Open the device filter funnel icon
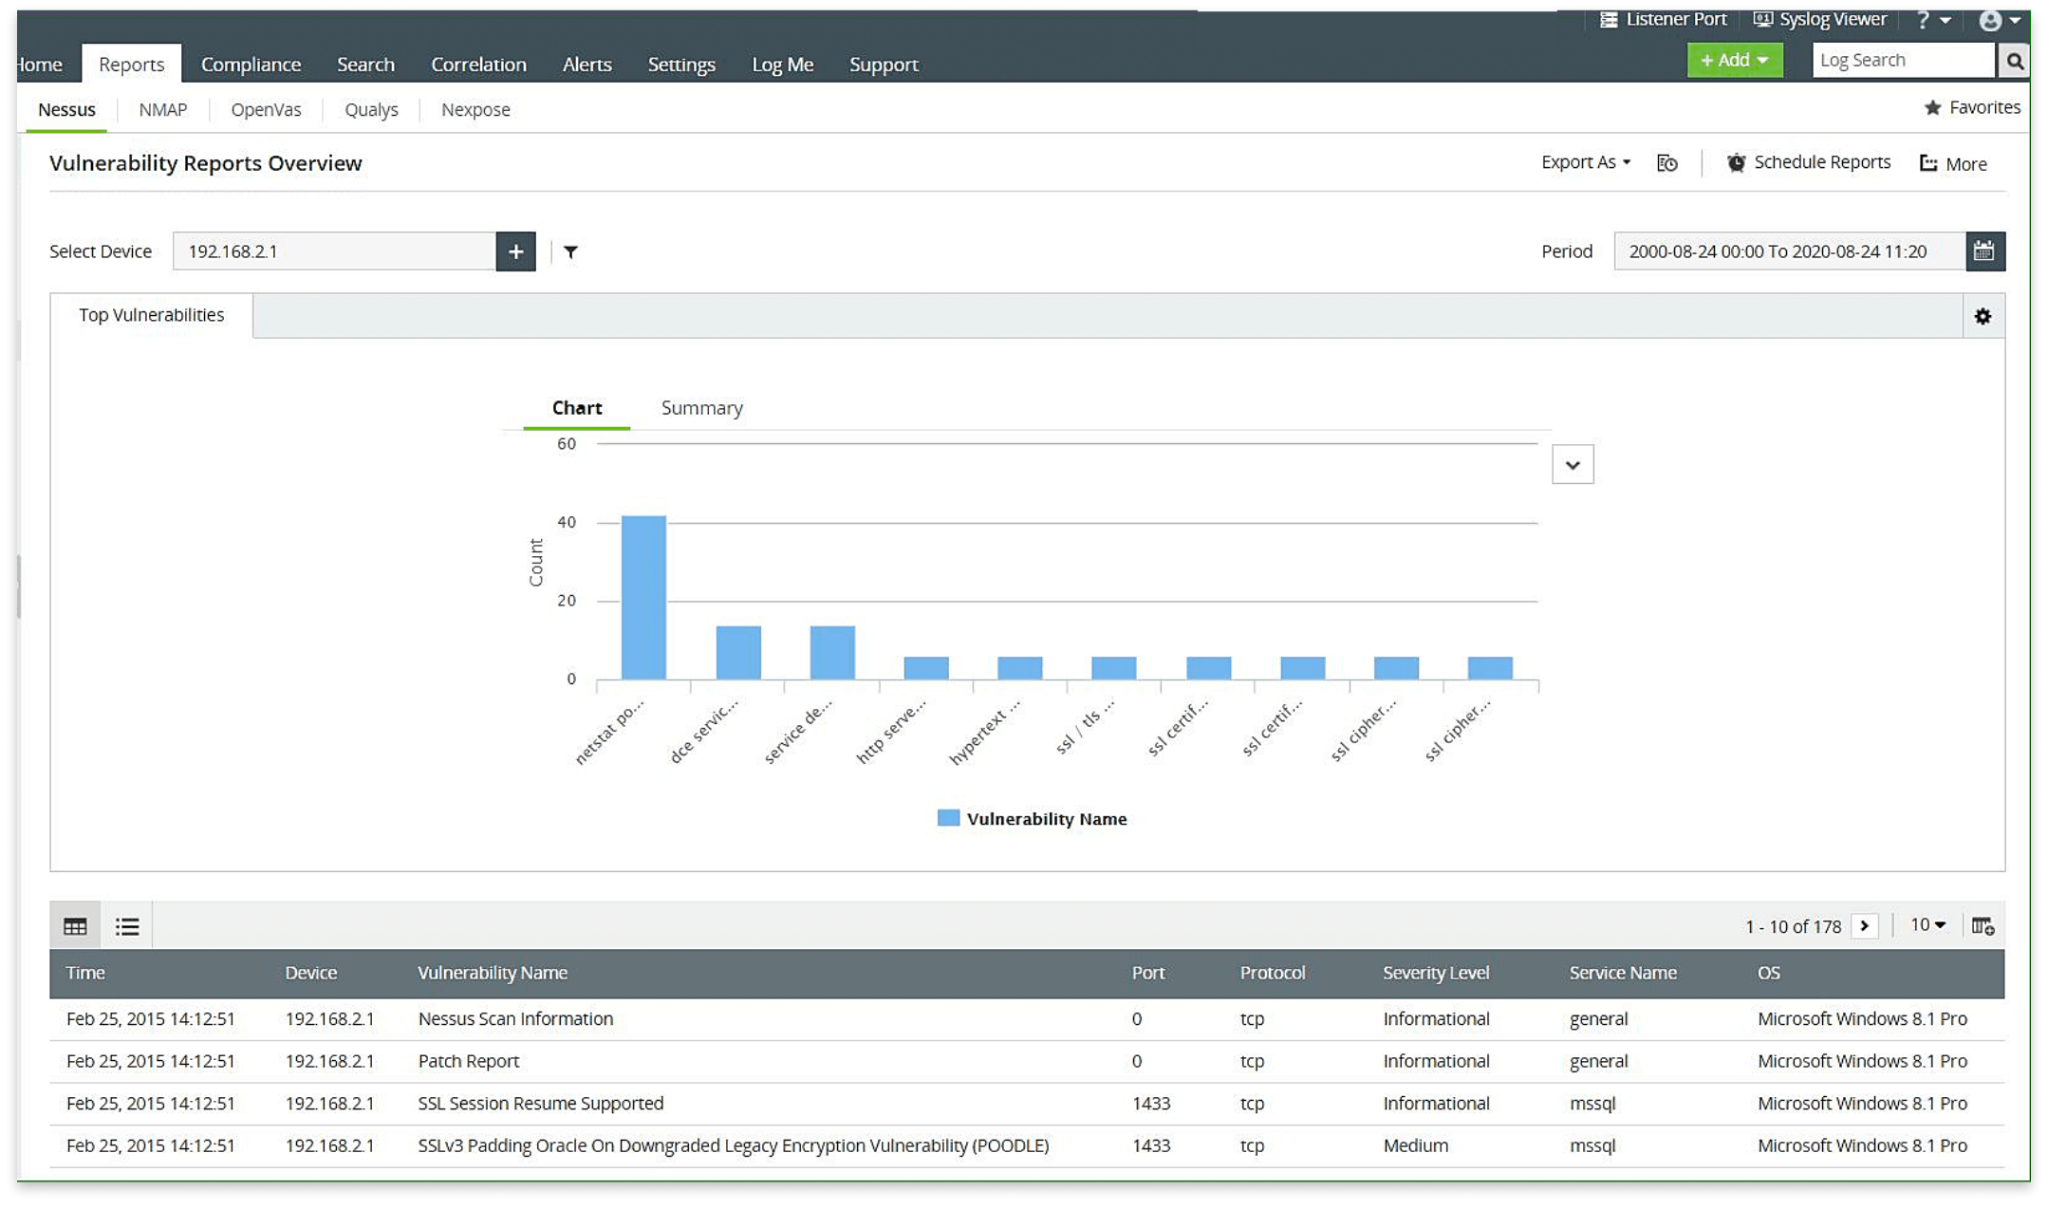2048x1209 pixels. pos(570,251)
